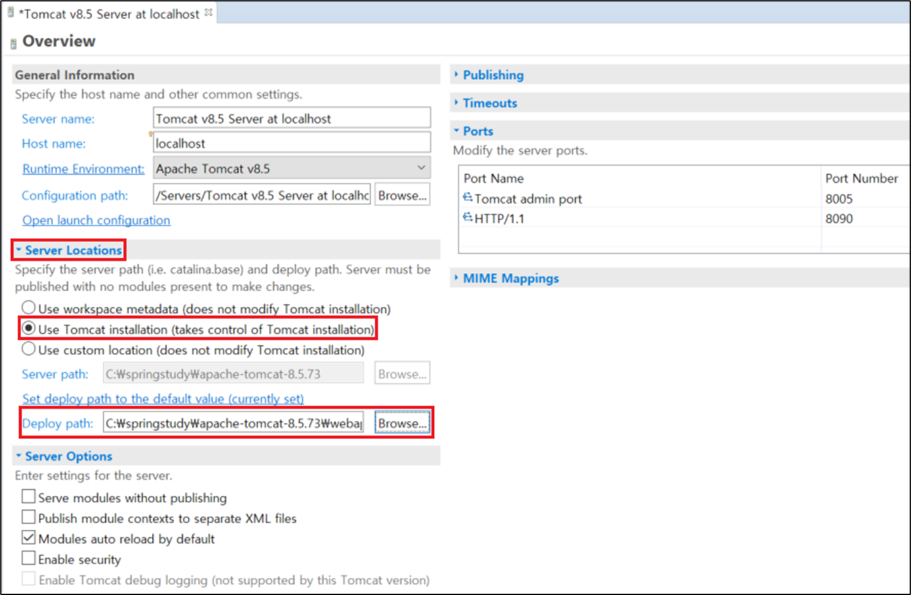Open the Runtime Environment link
Viewport: 911px width, 595px height.
coord(83,169)
